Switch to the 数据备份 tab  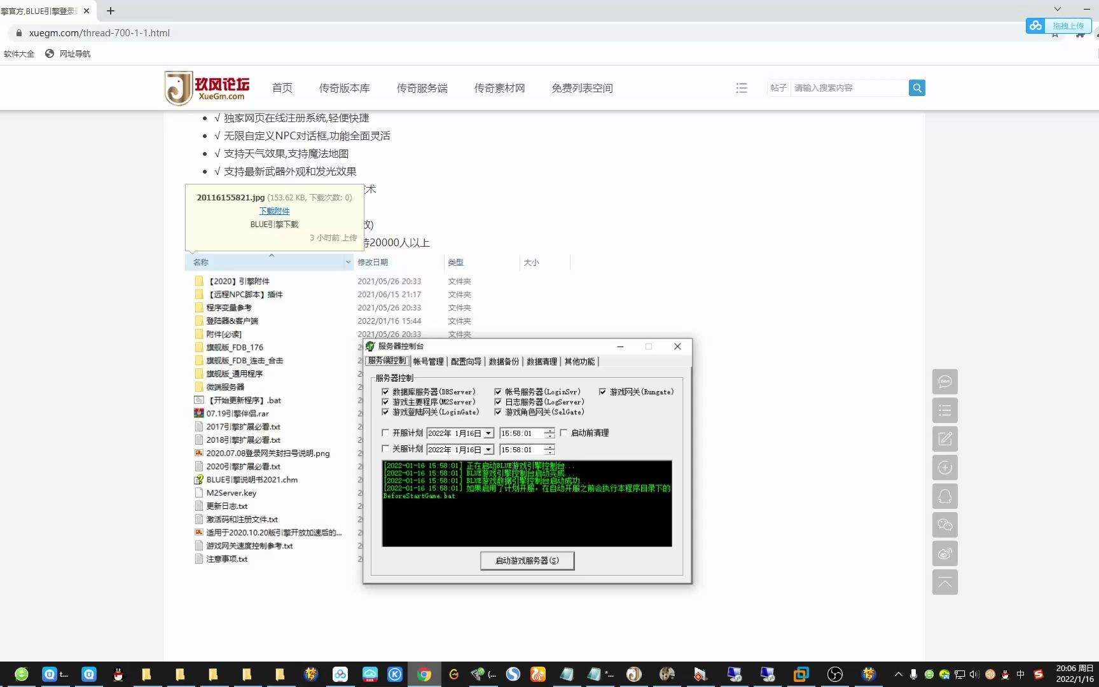click(504, 361)
